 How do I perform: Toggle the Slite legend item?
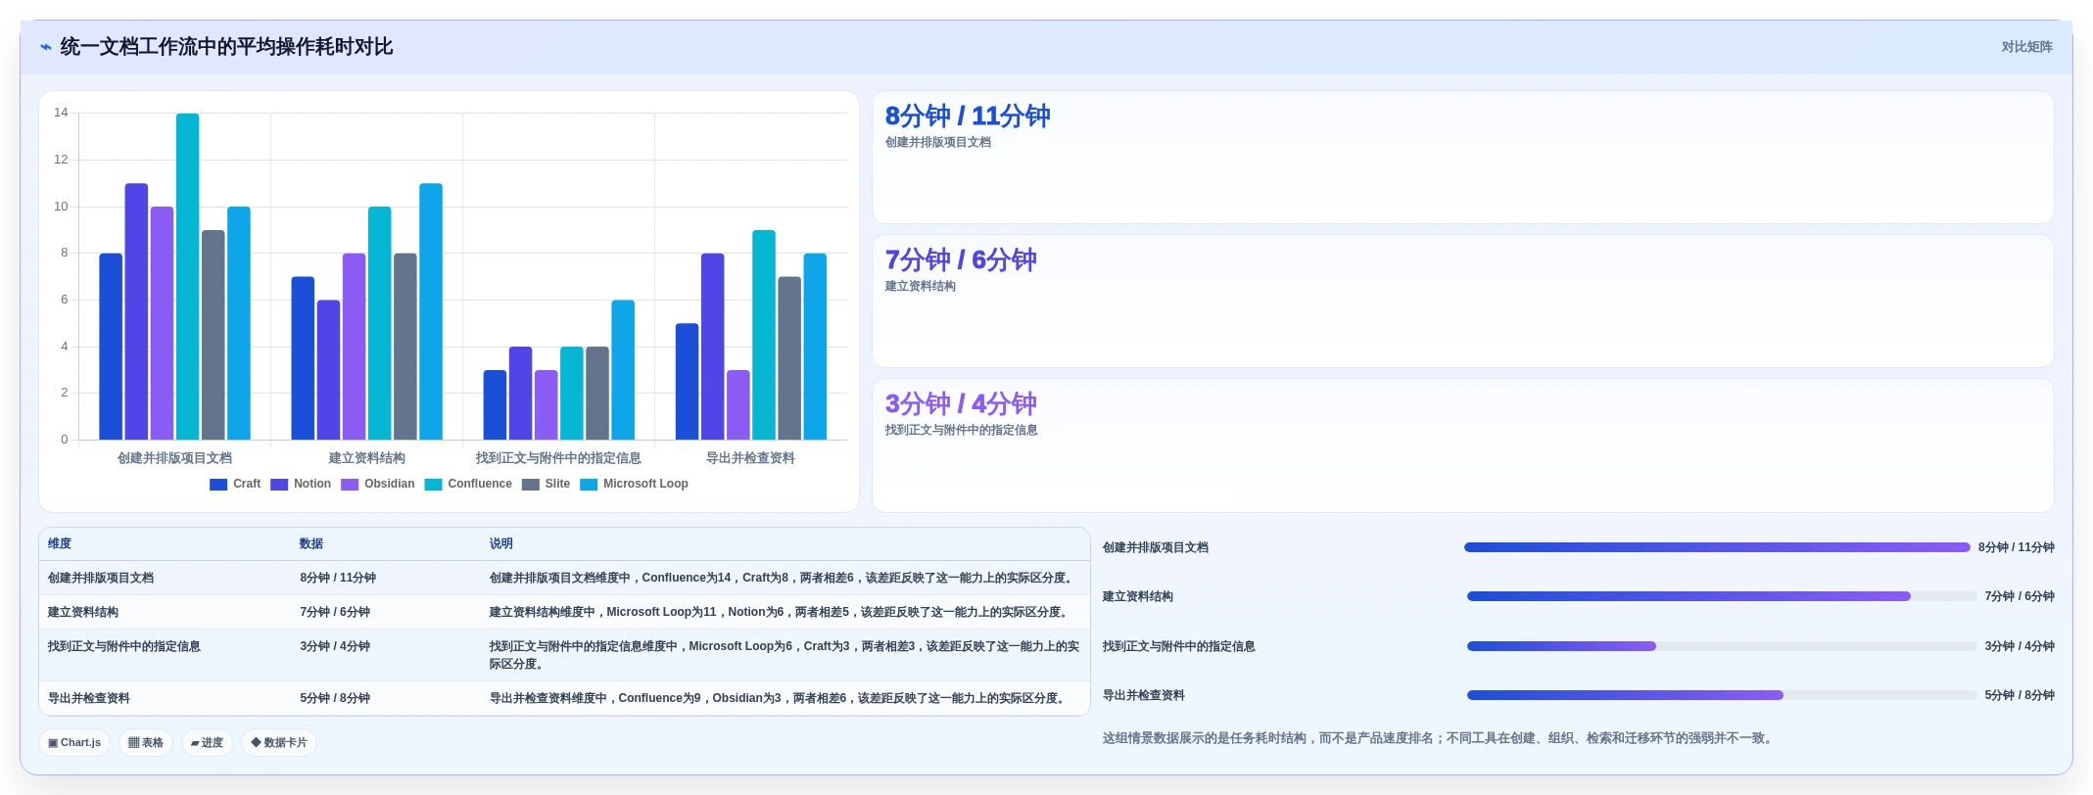pos(546,485)
